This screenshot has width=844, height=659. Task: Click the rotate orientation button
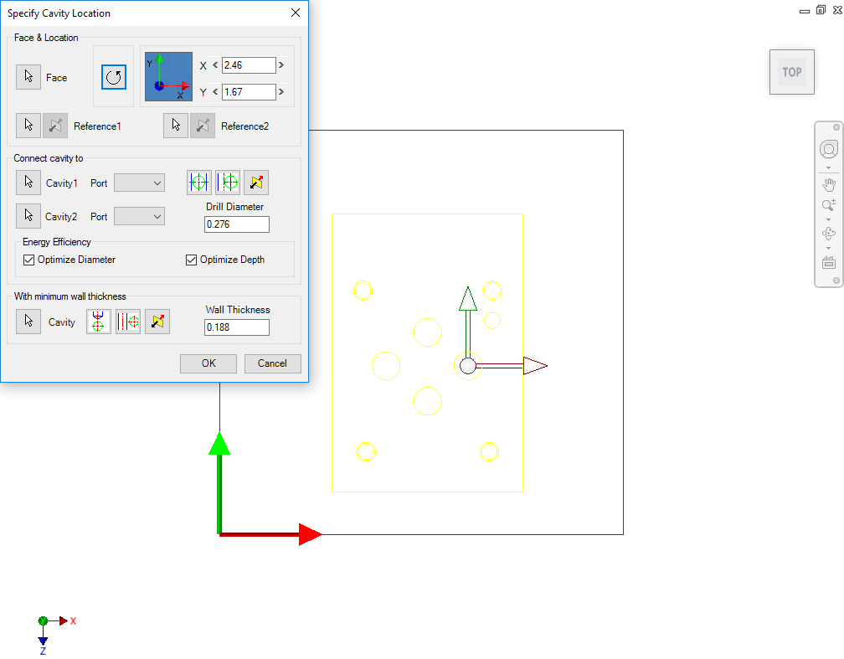(x=113, y=77)
